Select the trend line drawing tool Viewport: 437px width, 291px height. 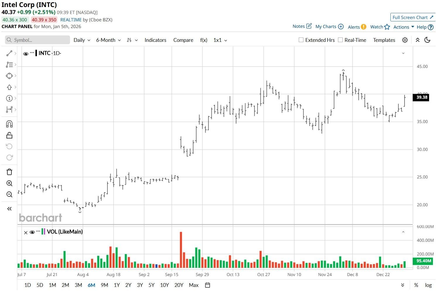(9, 53)
